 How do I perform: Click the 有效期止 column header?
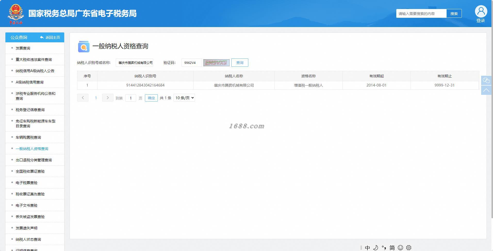point(445,76)
